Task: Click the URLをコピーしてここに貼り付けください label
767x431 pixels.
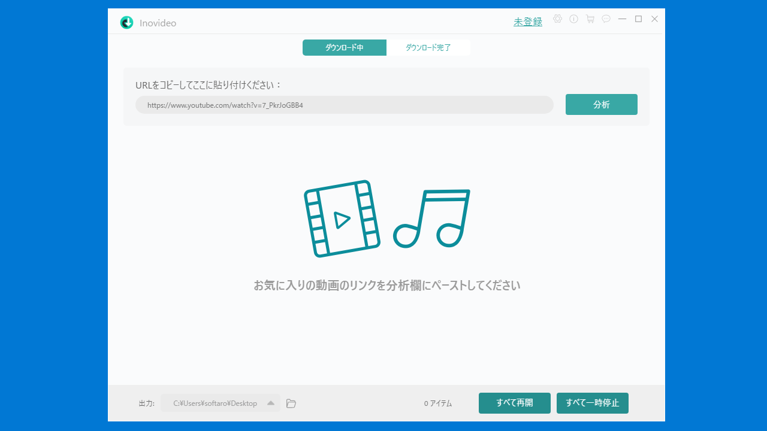Action: (x=209, y=85)
